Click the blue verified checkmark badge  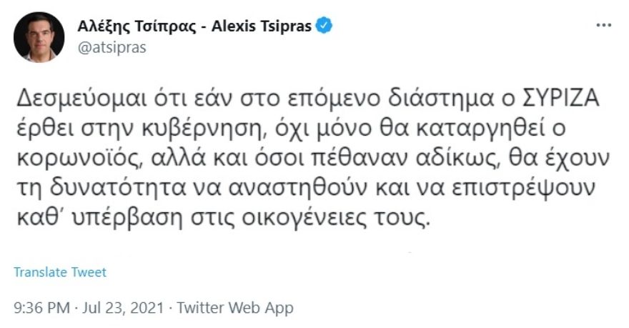(x=325, y=26)
